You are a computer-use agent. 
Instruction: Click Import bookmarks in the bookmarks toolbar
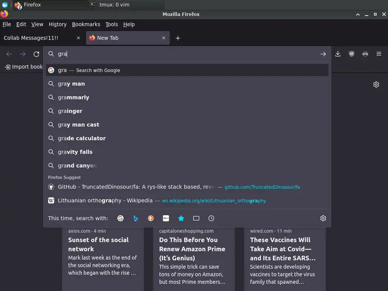(x=24, y=67)
